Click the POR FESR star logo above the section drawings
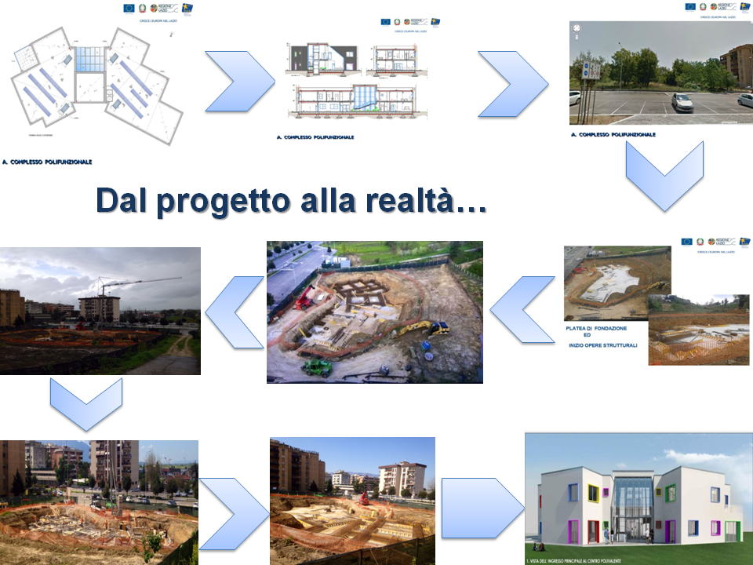The image size is (753, 565). tap(435, 22)
